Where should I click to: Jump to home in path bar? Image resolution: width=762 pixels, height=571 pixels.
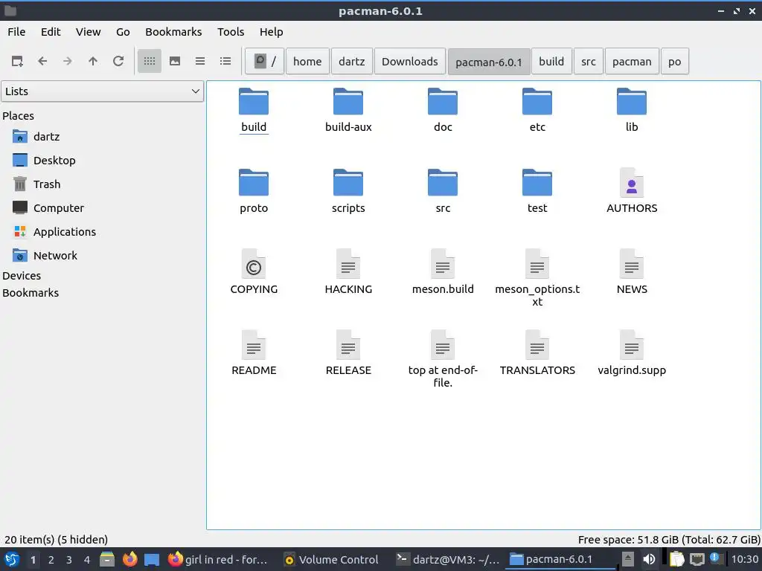coord(307,61)
